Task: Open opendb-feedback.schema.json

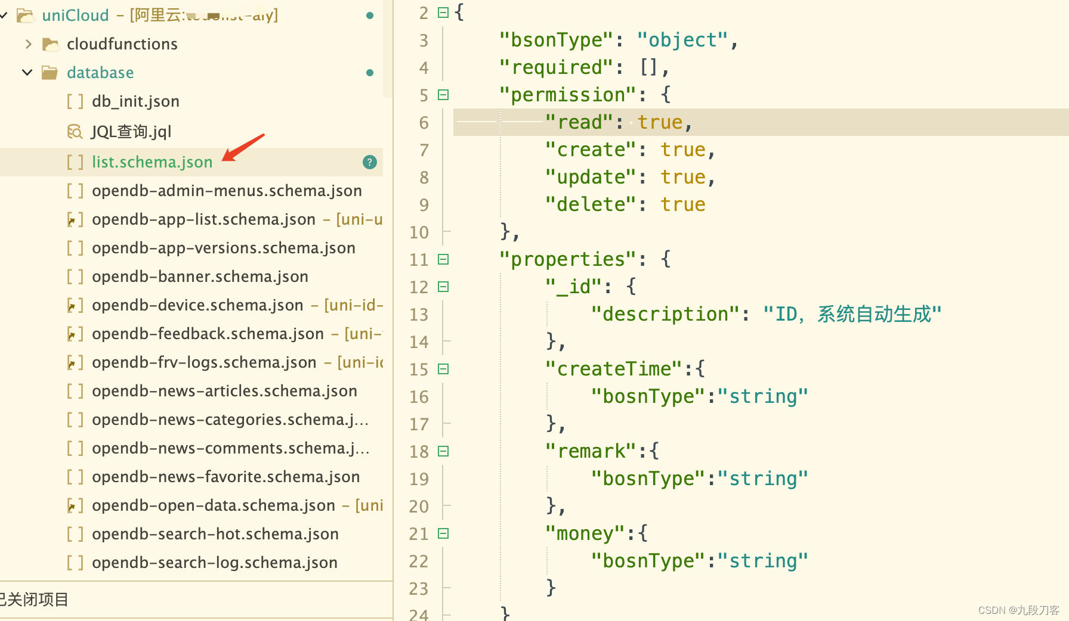Action: pos(208,334)
